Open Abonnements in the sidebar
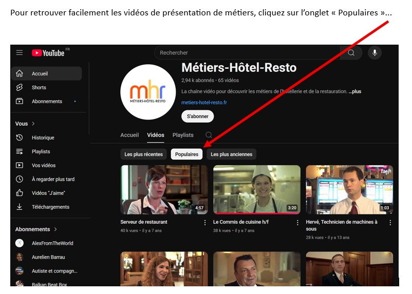412x294 pixels. coord(47,101)
